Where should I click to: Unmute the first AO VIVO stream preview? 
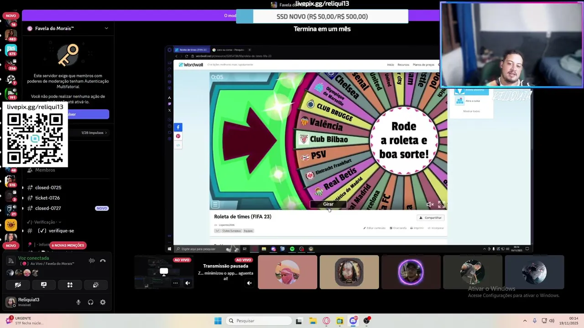pos(188,283)
